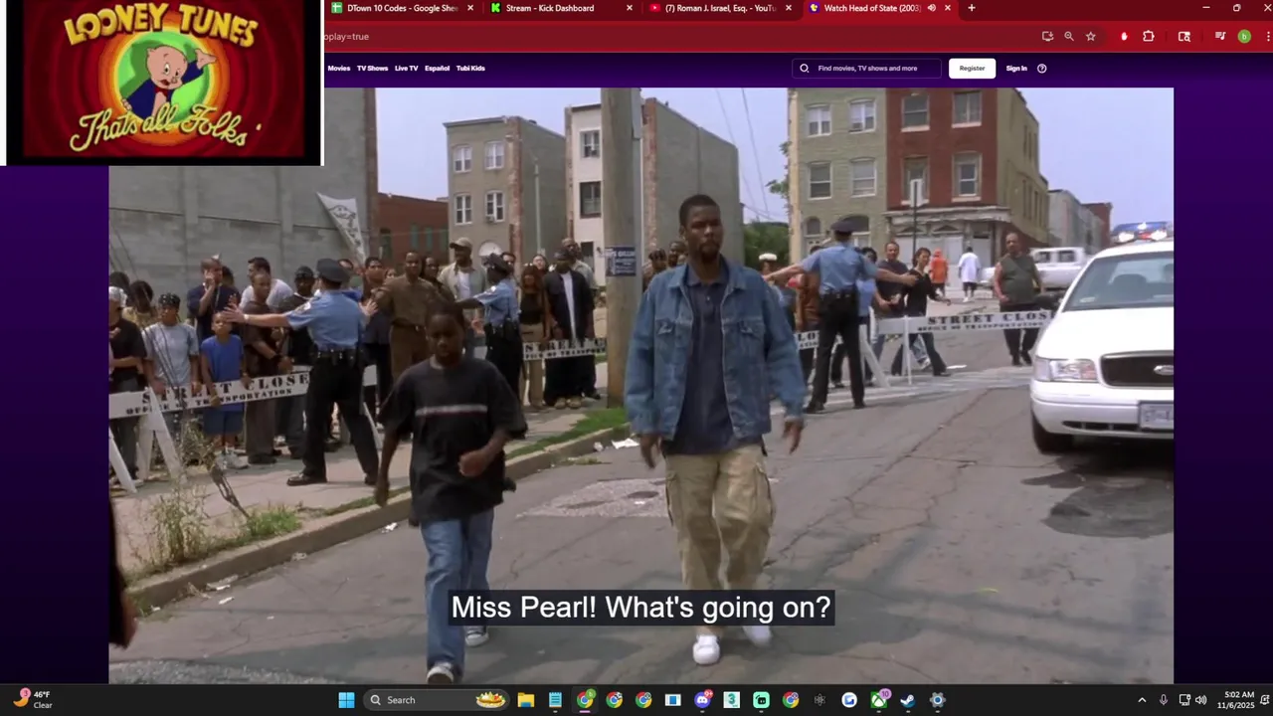1273x716 pixels.
Task: Click the Register button
Action: pos(972,69)
